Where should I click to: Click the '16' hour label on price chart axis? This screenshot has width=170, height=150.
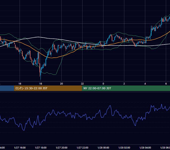coord(20,84)
